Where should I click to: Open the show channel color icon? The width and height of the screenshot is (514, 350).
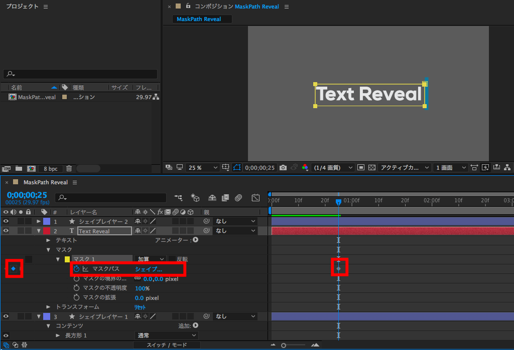305,168
